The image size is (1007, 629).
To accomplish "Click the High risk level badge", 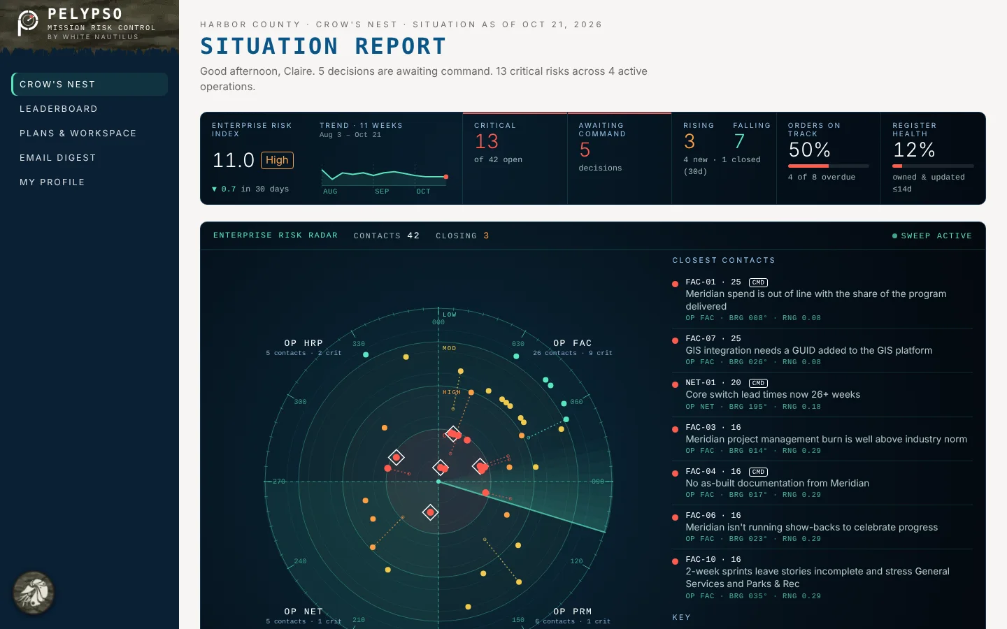I will coord(277,160).
